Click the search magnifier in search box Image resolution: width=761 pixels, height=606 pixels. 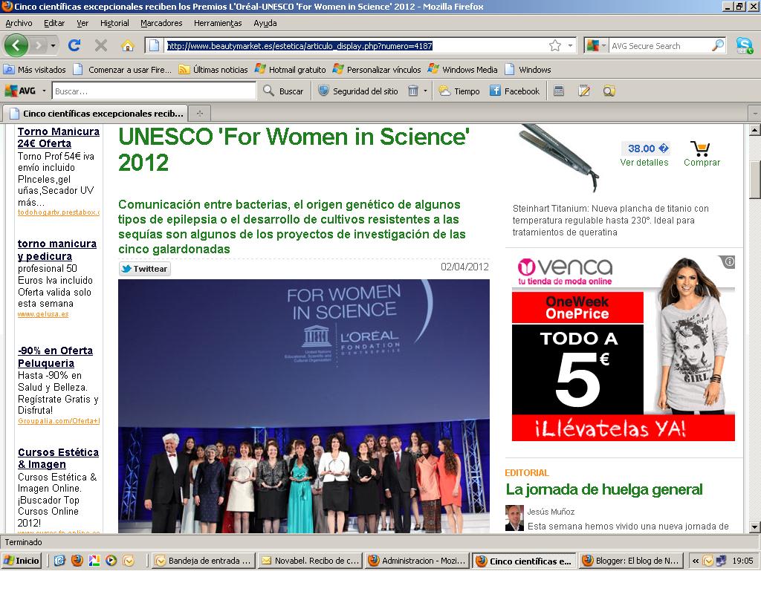pyautogui.click(x=718, y=45)
